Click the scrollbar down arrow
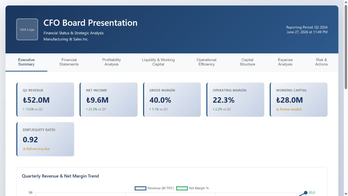Screen dimensions: 348x196 [346, 194]
